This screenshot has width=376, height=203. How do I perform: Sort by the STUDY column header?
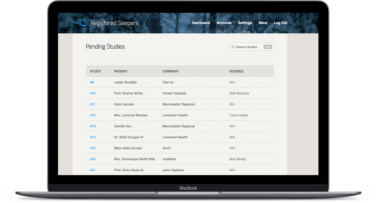click(x=95, y=71)
